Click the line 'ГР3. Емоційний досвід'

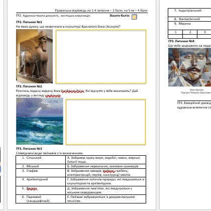coord(194,103)
